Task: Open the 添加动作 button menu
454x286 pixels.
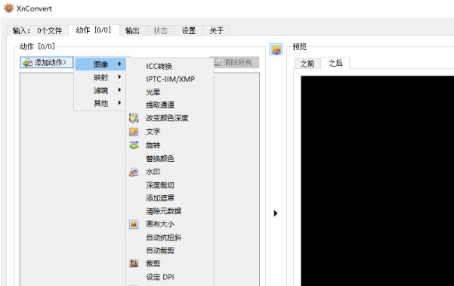Action: pyautogui.click(x=47, y=62)
